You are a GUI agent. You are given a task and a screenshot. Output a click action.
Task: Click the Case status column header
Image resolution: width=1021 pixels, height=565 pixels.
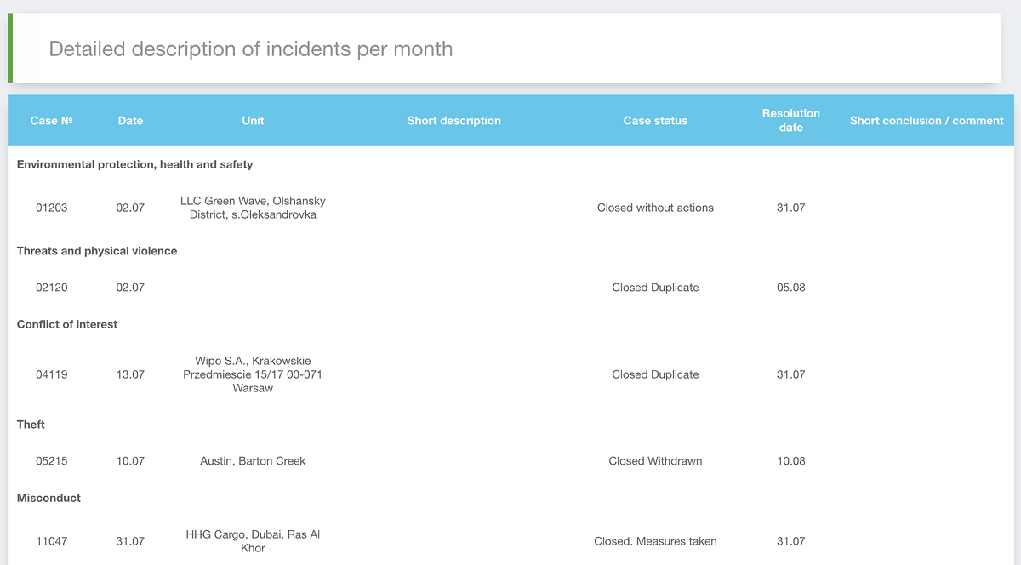click(x=655, y=121)
